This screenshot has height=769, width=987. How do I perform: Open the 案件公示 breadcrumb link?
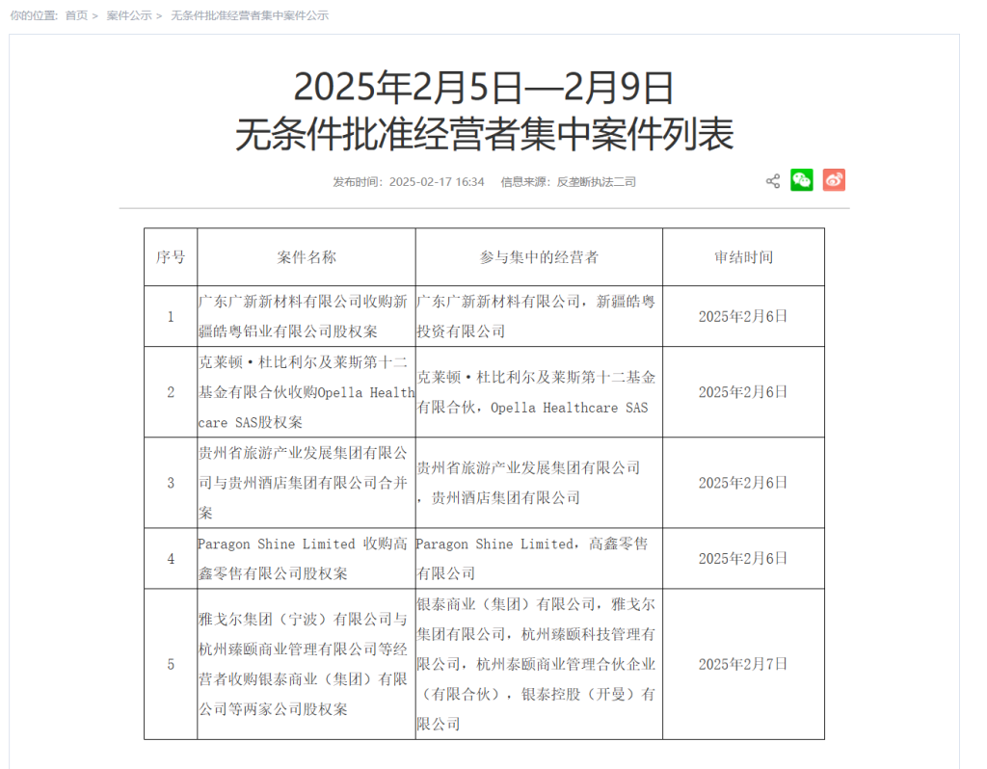(x=128, y=15)
